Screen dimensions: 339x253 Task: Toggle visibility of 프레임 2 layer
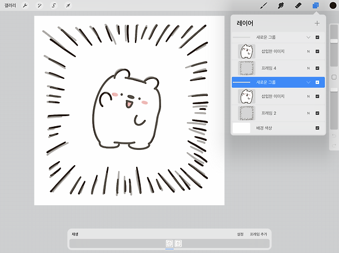tap(318, 113)
